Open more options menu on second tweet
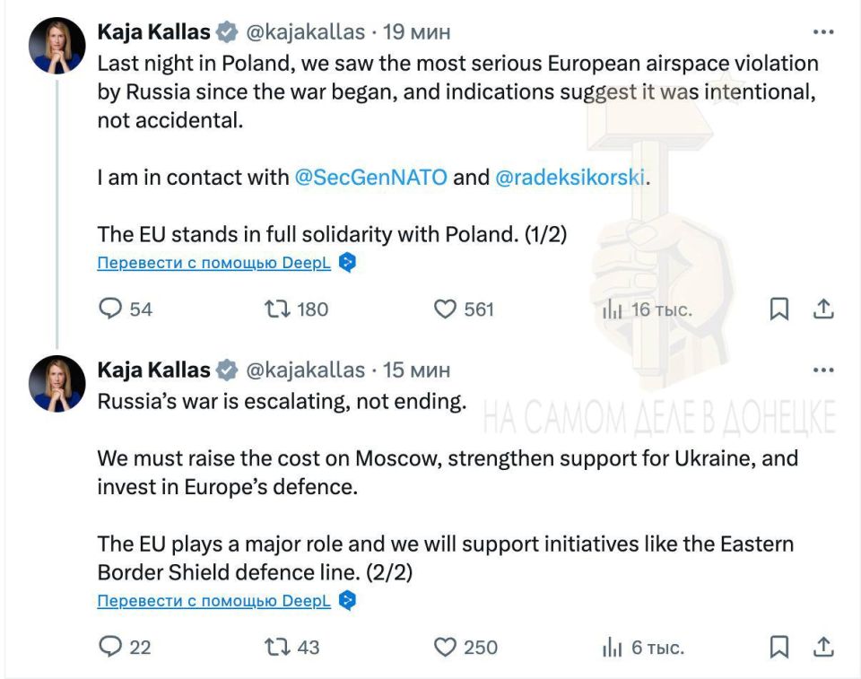Screen dimensions: 861x679 point(822,370)
